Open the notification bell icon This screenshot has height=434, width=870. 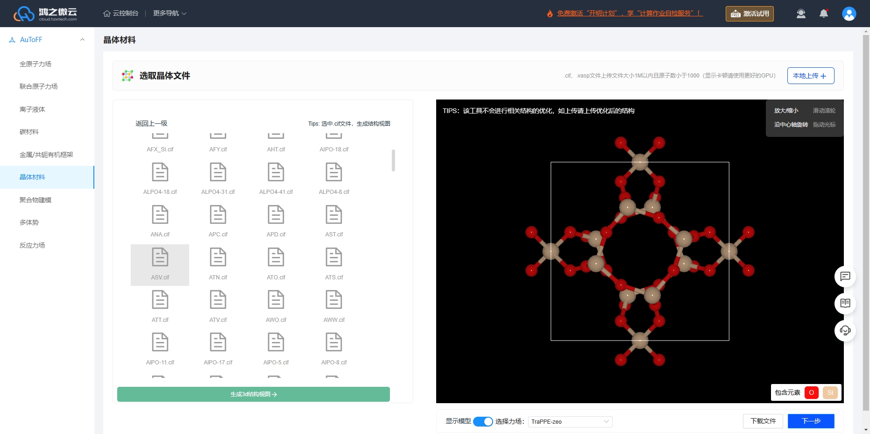point(824,14)
